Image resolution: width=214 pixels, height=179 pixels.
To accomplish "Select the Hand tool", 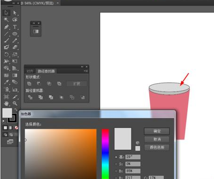I will click(x=6, y=103).
